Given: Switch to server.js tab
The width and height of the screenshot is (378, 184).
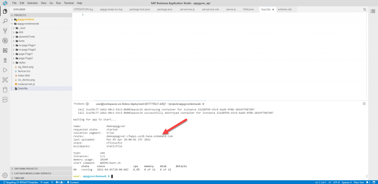Looking at the screenshot, I should click(231, 9).
